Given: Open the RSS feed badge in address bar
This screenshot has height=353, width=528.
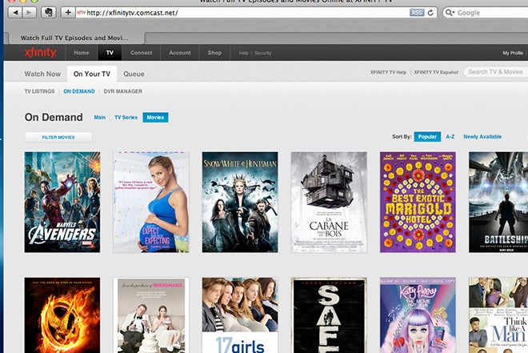Looking at the screenshot, I should 417,13.
